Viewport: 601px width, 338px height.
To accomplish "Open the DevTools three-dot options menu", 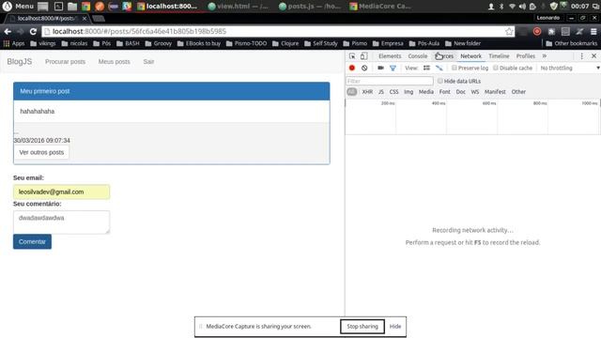I will (582, 56).
